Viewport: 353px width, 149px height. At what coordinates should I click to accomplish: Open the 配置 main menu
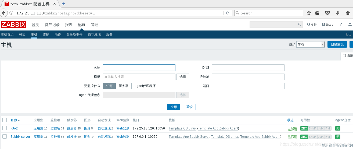point(82,25)
